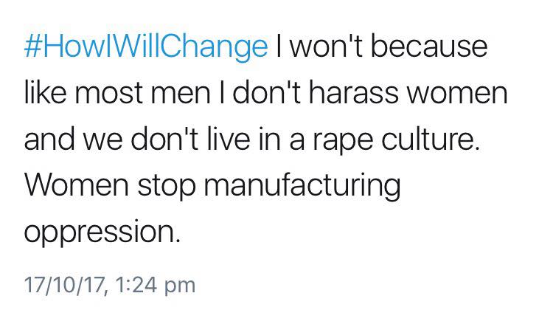This screenshot has width=553, height=310.
Task: Open the #HowIWillChange hashtag link
Action: coord(145,47)
